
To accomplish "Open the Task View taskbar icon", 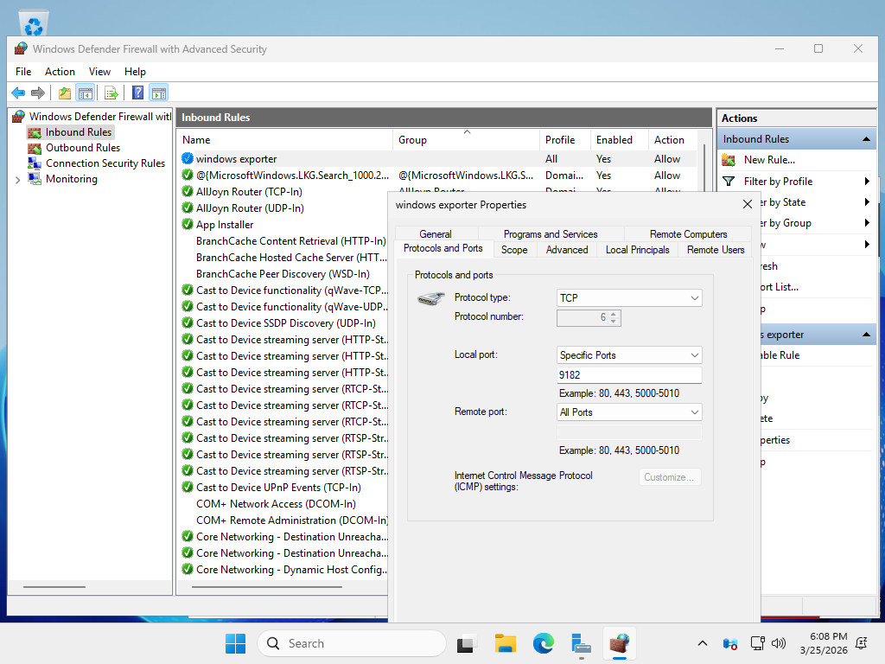I will [466, 643].
